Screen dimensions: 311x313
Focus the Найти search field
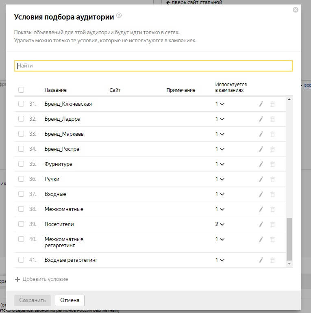[153, 66]
